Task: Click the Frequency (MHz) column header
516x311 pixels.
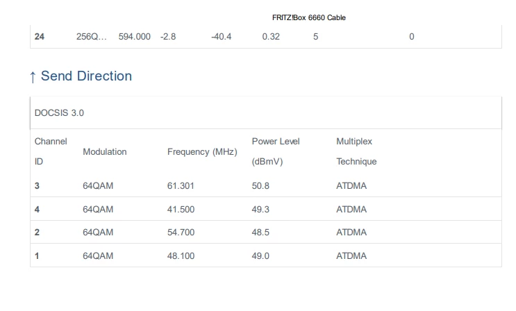Action: pos(202,151)
